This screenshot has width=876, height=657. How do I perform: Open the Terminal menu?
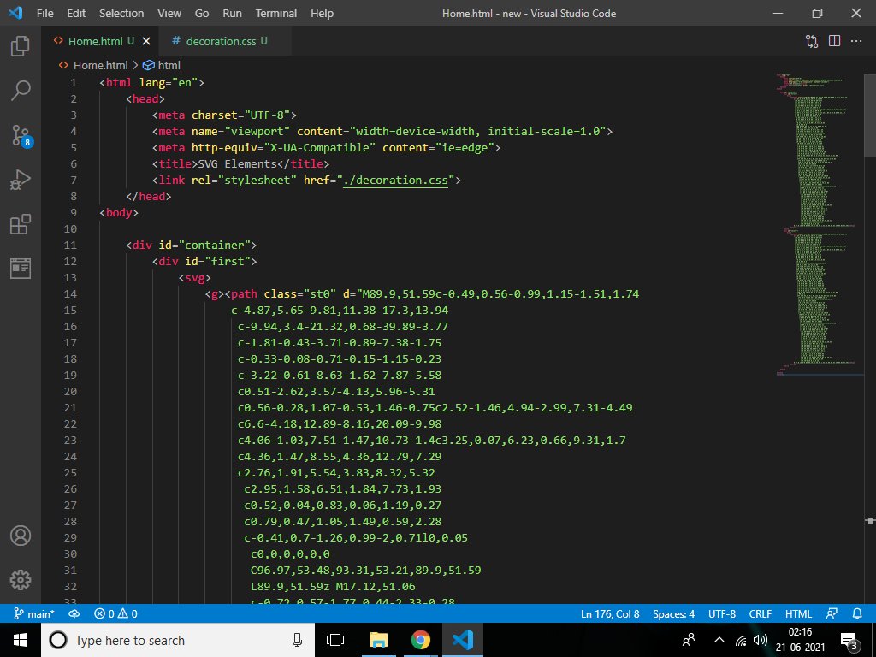[275, 13]
